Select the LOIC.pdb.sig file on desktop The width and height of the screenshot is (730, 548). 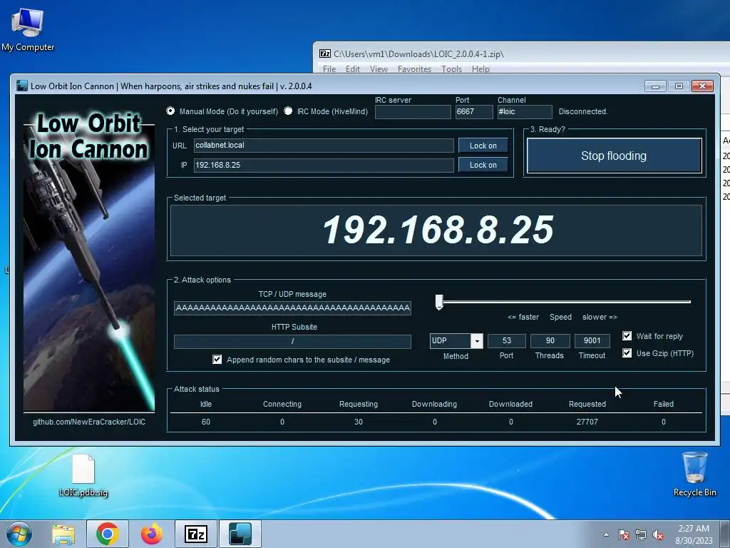[x=83, y=475]
